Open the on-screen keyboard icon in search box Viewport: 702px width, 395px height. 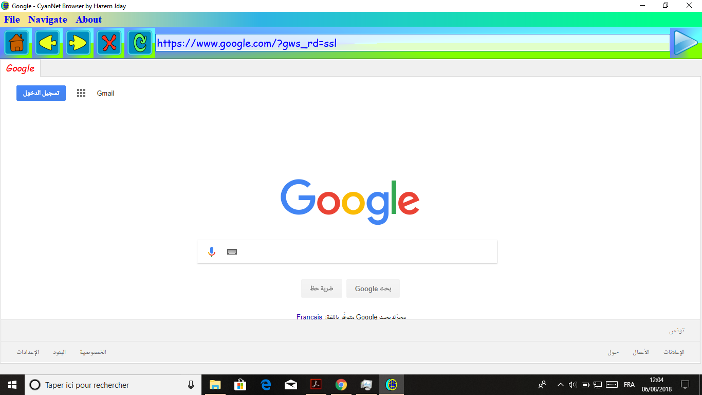pyautogui.click(x=232, y=252)
